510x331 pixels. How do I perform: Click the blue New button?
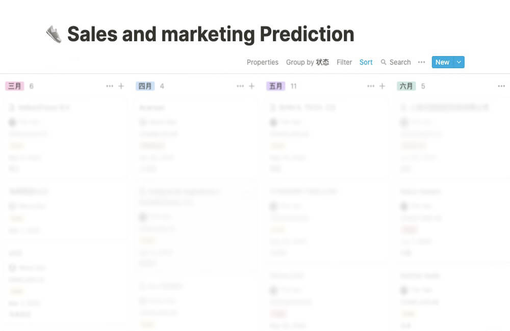(x=442, y=62)
